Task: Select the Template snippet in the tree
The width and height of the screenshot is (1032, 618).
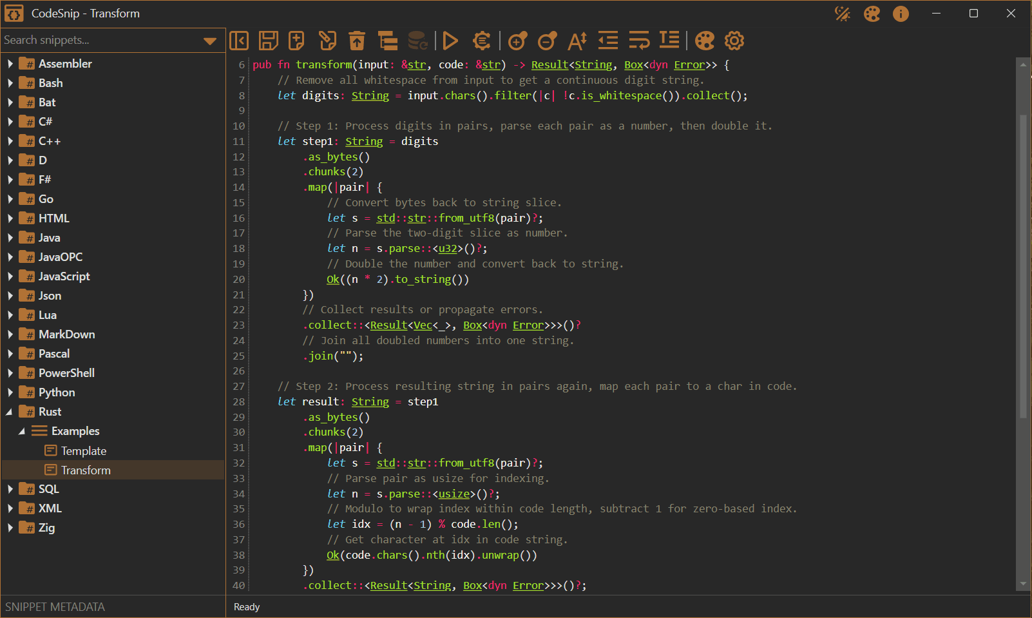Action: tap(84, 451)
